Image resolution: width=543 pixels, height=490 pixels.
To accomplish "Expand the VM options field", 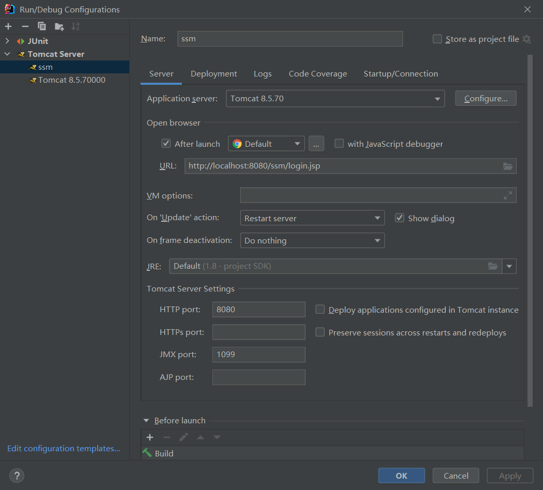I will click(x=508, y=195).
